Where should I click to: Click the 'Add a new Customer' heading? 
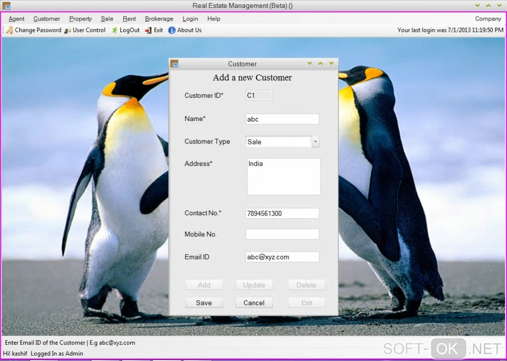pos(252,77)
